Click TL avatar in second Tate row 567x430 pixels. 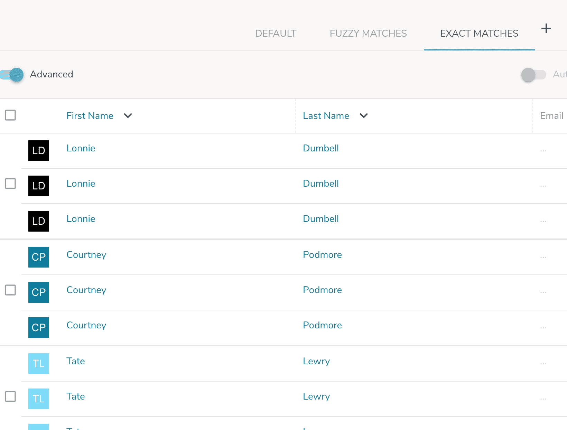coord(39,399)
